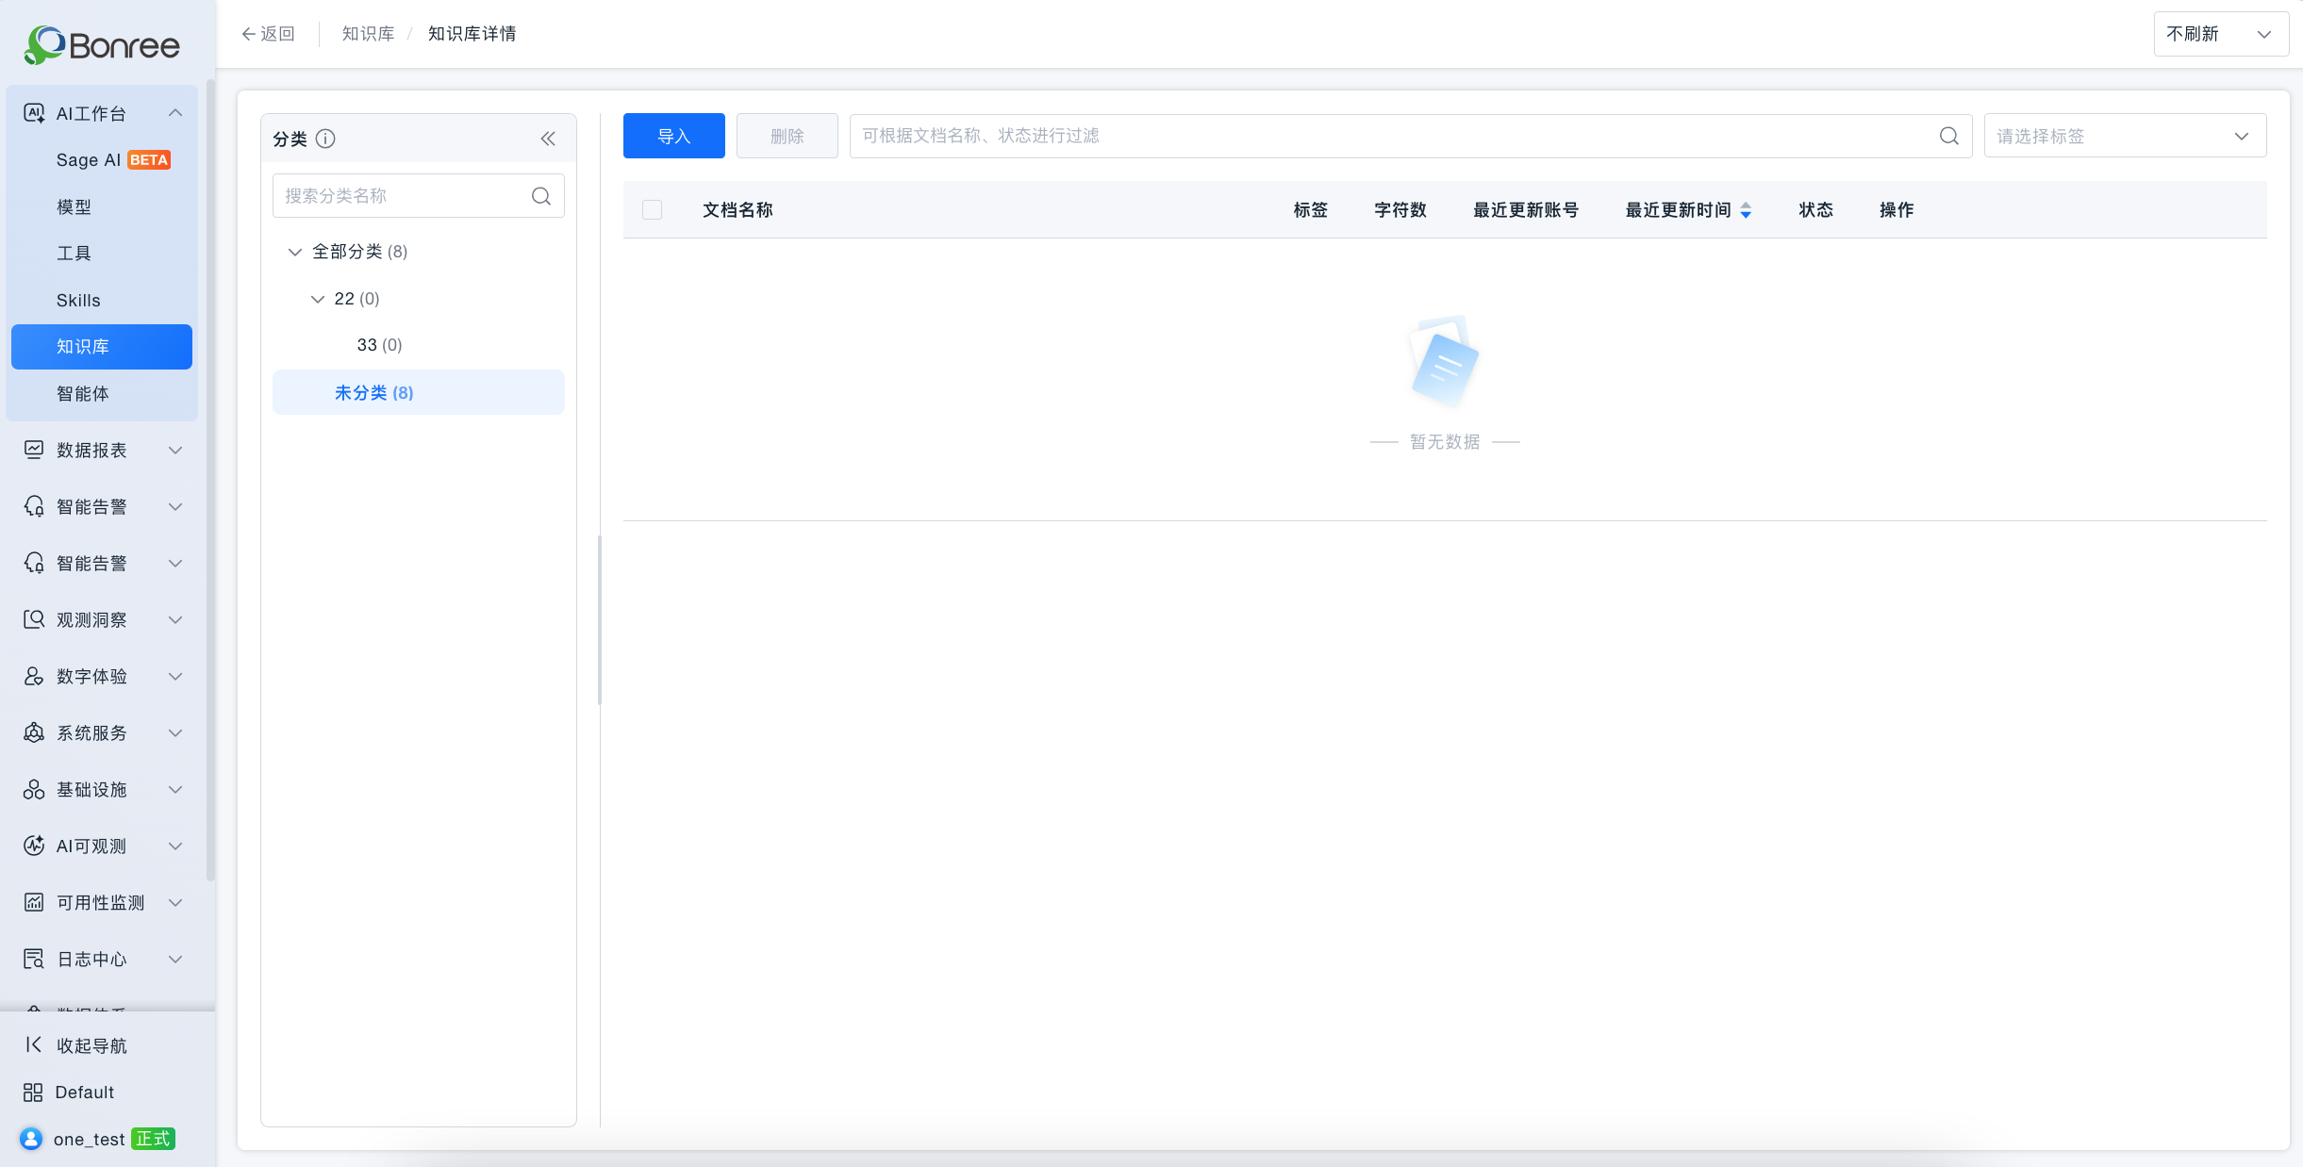Click 收起导航 to collapse the sidebar
The height and width of the screenshot is (1167, 2303).
[x=91, y=1045]
